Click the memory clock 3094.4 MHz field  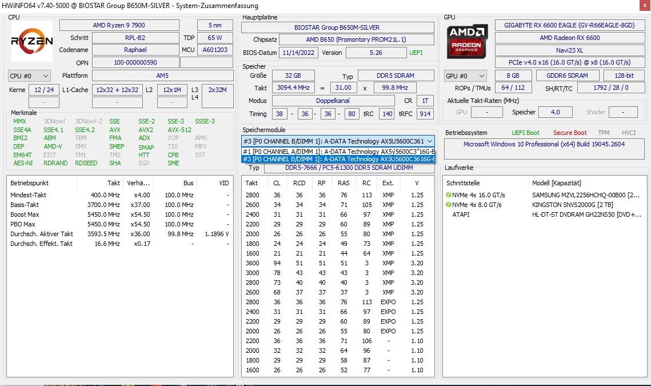pyautogui.click(x=294, y=87)
